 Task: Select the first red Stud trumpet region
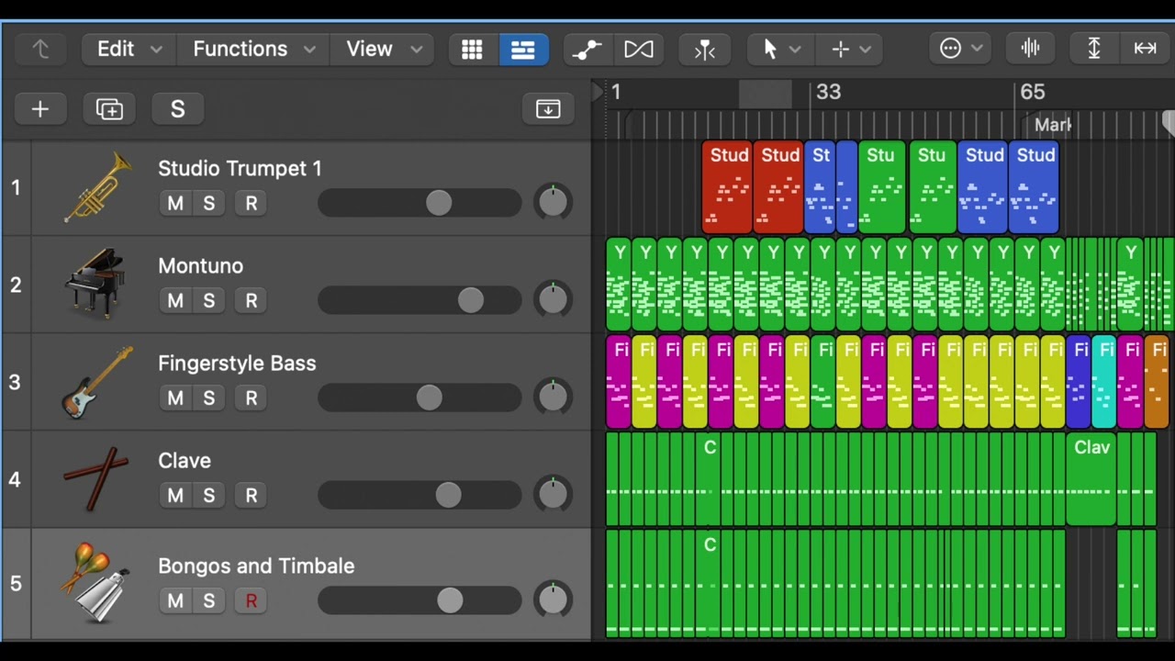(x=728, y=186)
